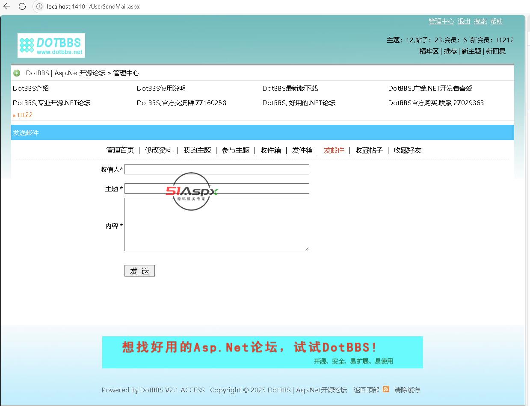Open DotBBS, 好用的.NET论坛 link
Screen dimensions: 530x406
[299, 103]
